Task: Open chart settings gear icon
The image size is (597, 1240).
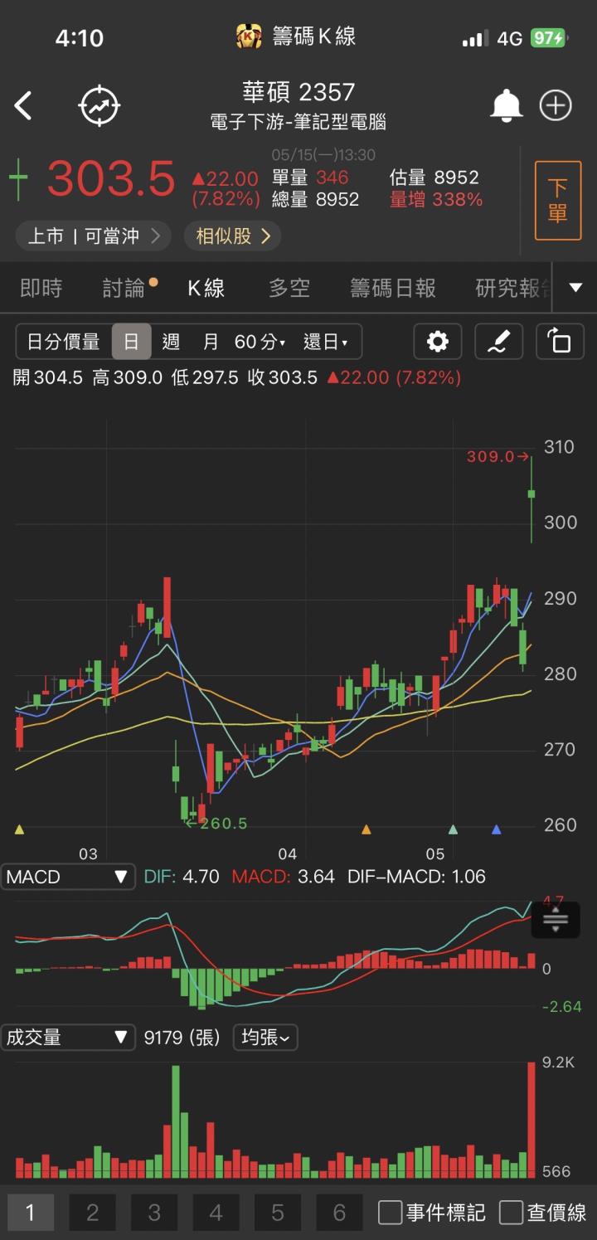Action: [x=438, y=342]
